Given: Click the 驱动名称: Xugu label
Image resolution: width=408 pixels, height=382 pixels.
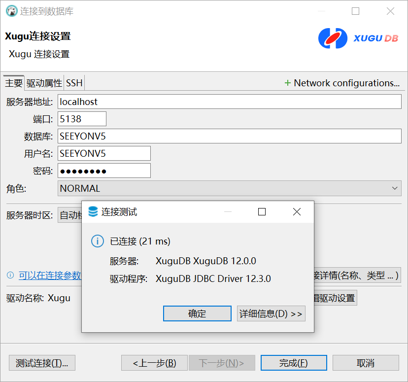Looking at the screenshot, I should [38, 298].
